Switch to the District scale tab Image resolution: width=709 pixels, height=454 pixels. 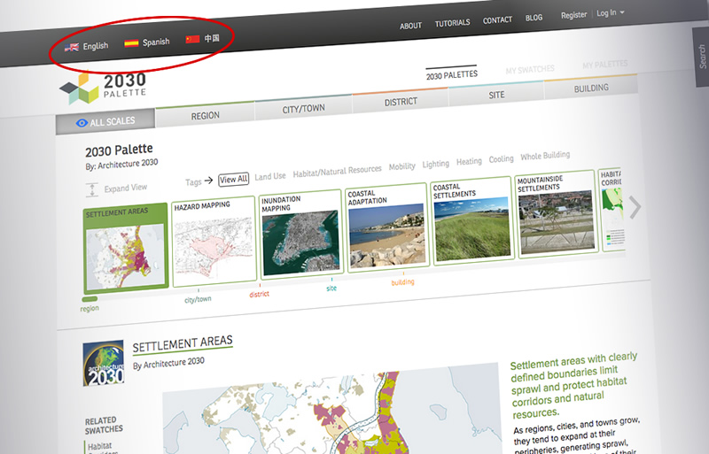401,102
